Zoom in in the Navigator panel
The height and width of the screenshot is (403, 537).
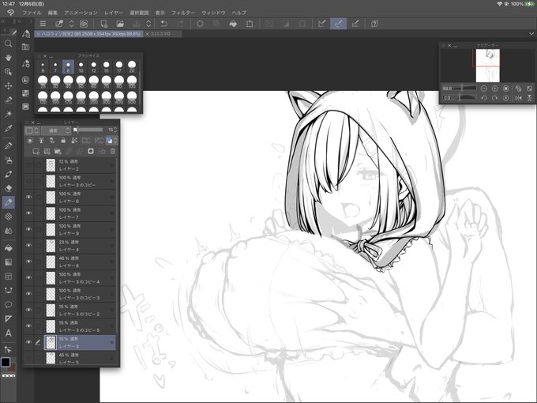pyautogui.click(x=494, y=89)
